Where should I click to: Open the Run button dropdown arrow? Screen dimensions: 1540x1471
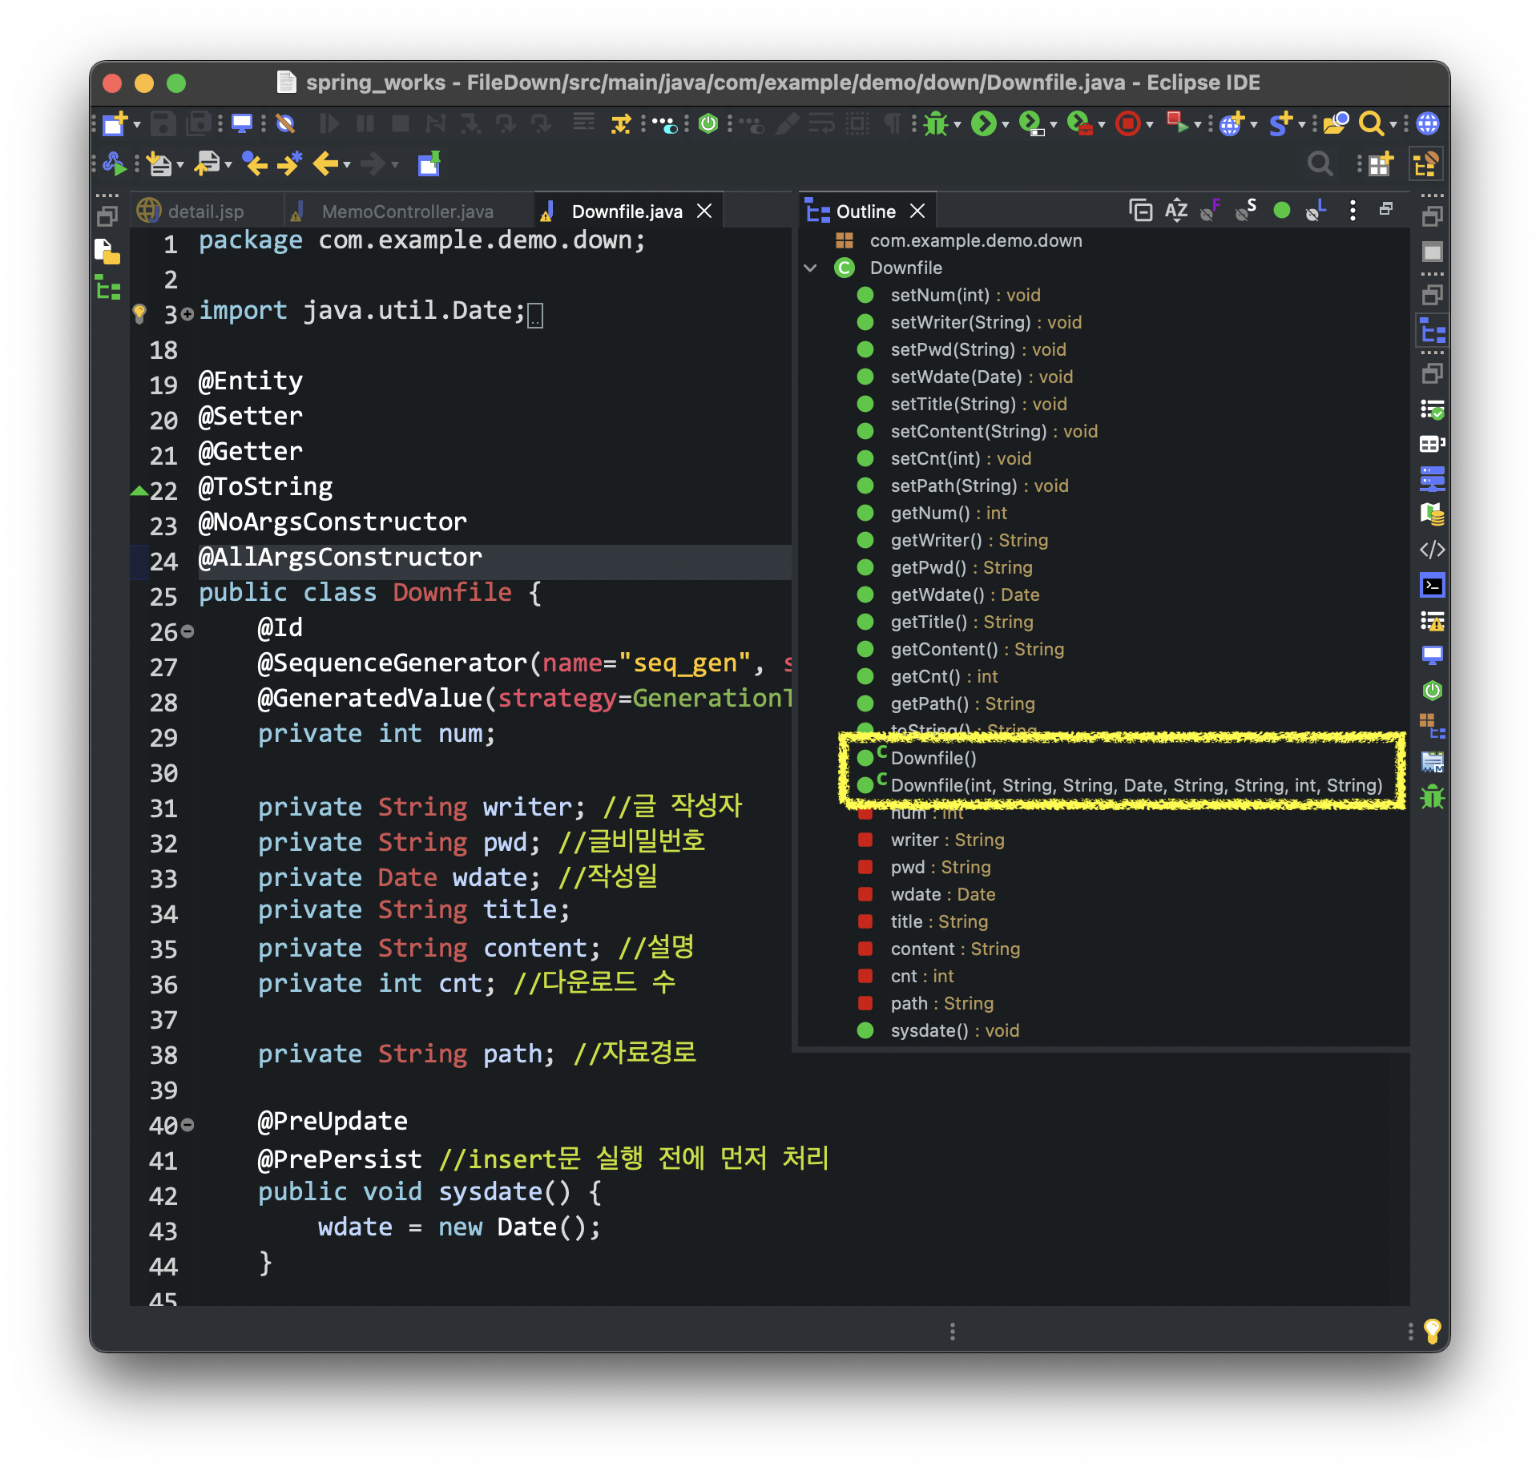click(1005, 125)
